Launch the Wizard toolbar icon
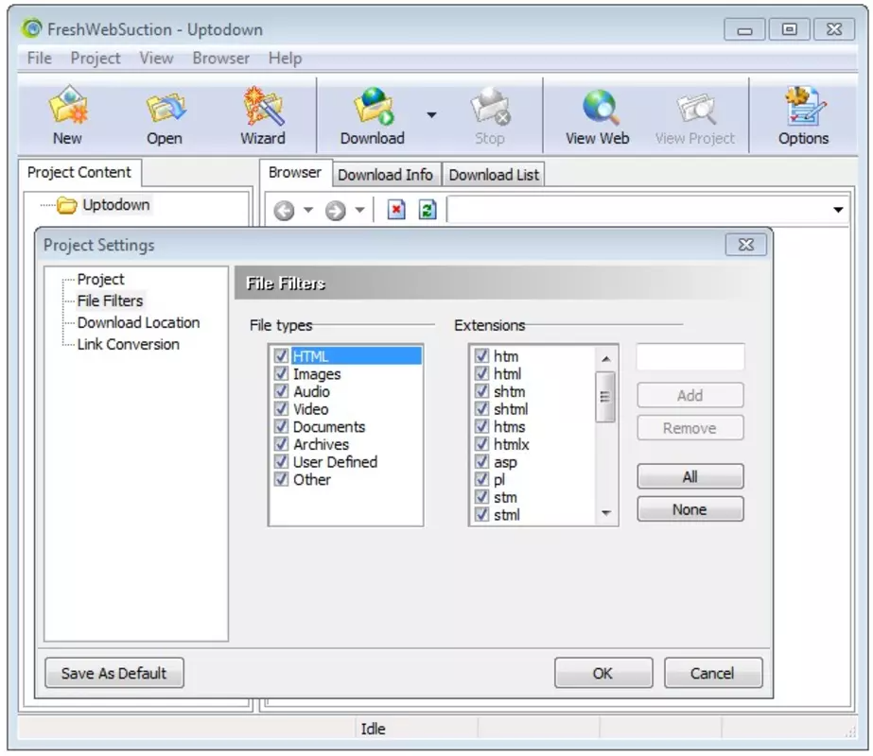The height and width of the screenshot is (756, 873). point(263,105)
